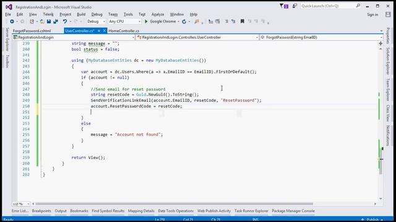
Task: Open the Task Runner Explorer tab
Action: tap(251, 211)
